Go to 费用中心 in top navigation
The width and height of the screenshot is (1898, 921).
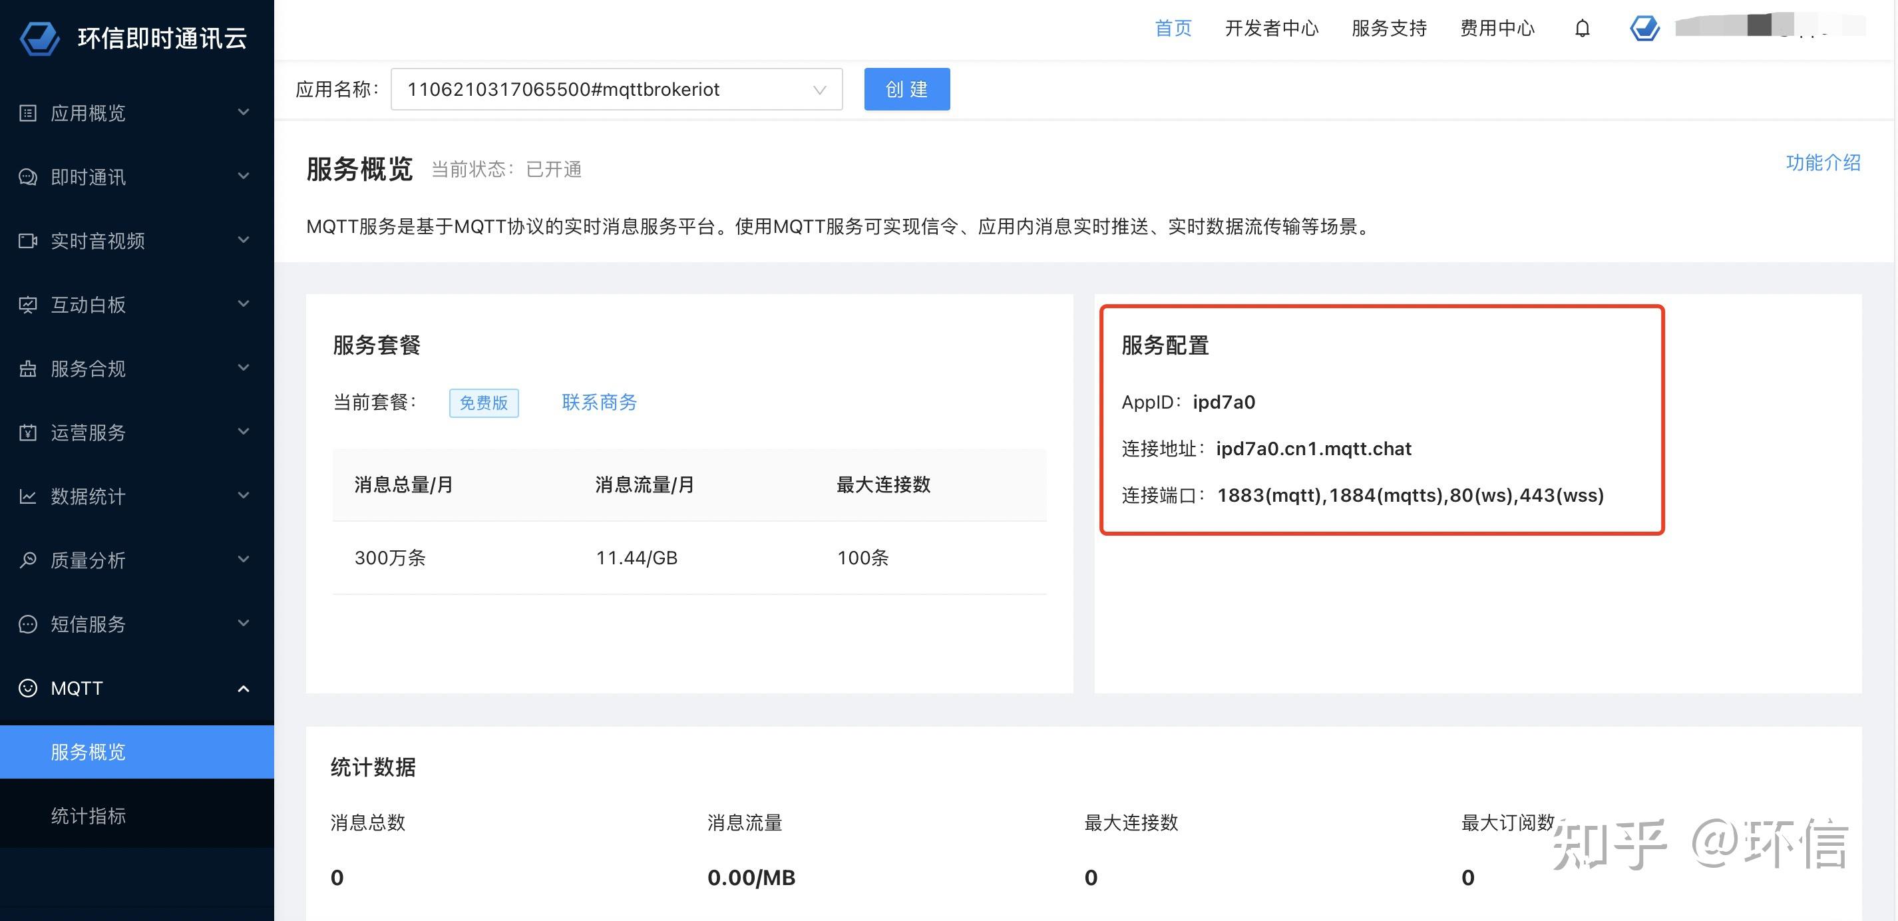point(1497,29)
